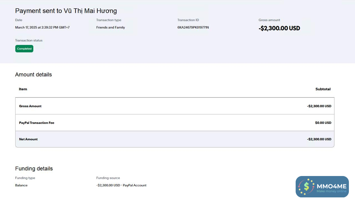Click the MMO4ME dollar sign logo icon
Screen dimensions: 355x201
pyautogui.click(x=306, y=186)
